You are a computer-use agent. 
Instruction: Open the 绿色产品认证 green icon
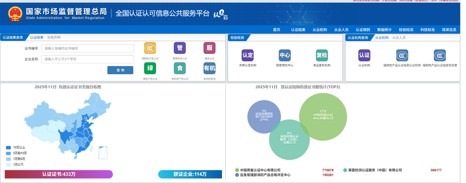pos(150,68)
